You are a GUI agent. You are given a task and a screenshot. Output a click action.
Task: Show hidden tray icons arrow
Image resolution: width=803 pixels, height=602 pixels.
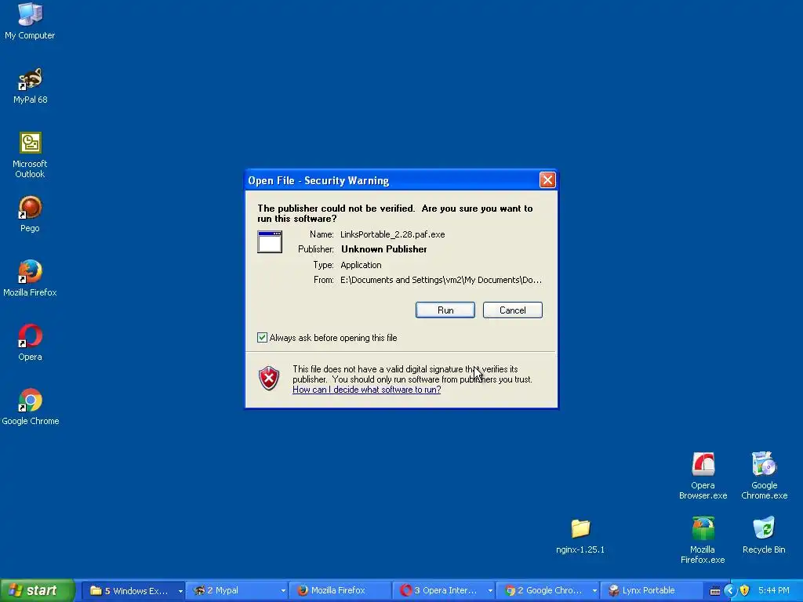[730, 590]
